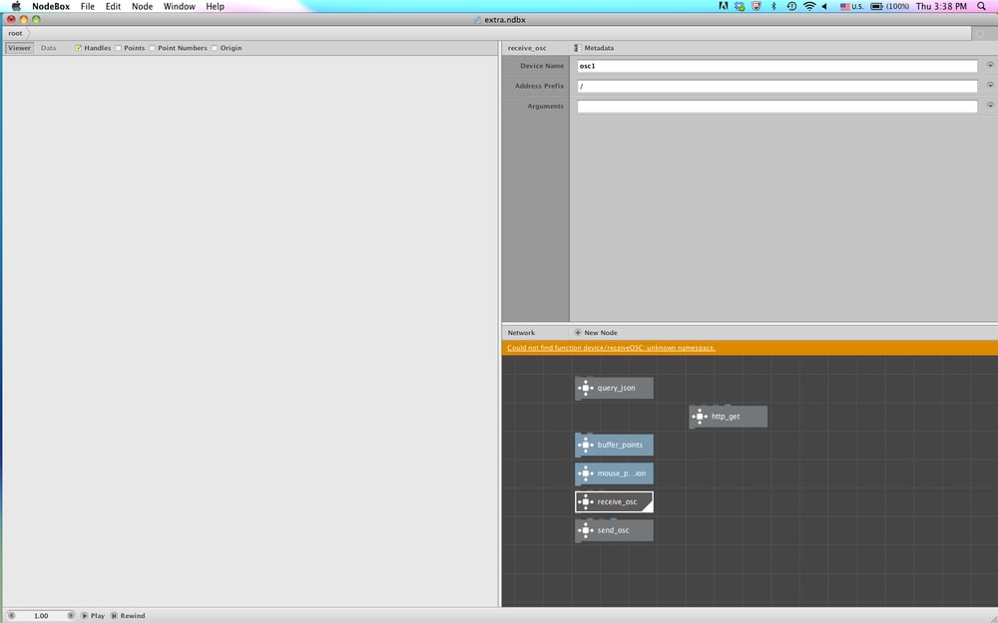Click the 'Arguments' label

tap(546, 107)
